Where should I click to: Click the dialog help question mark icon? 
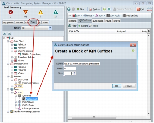pos(133,51)
